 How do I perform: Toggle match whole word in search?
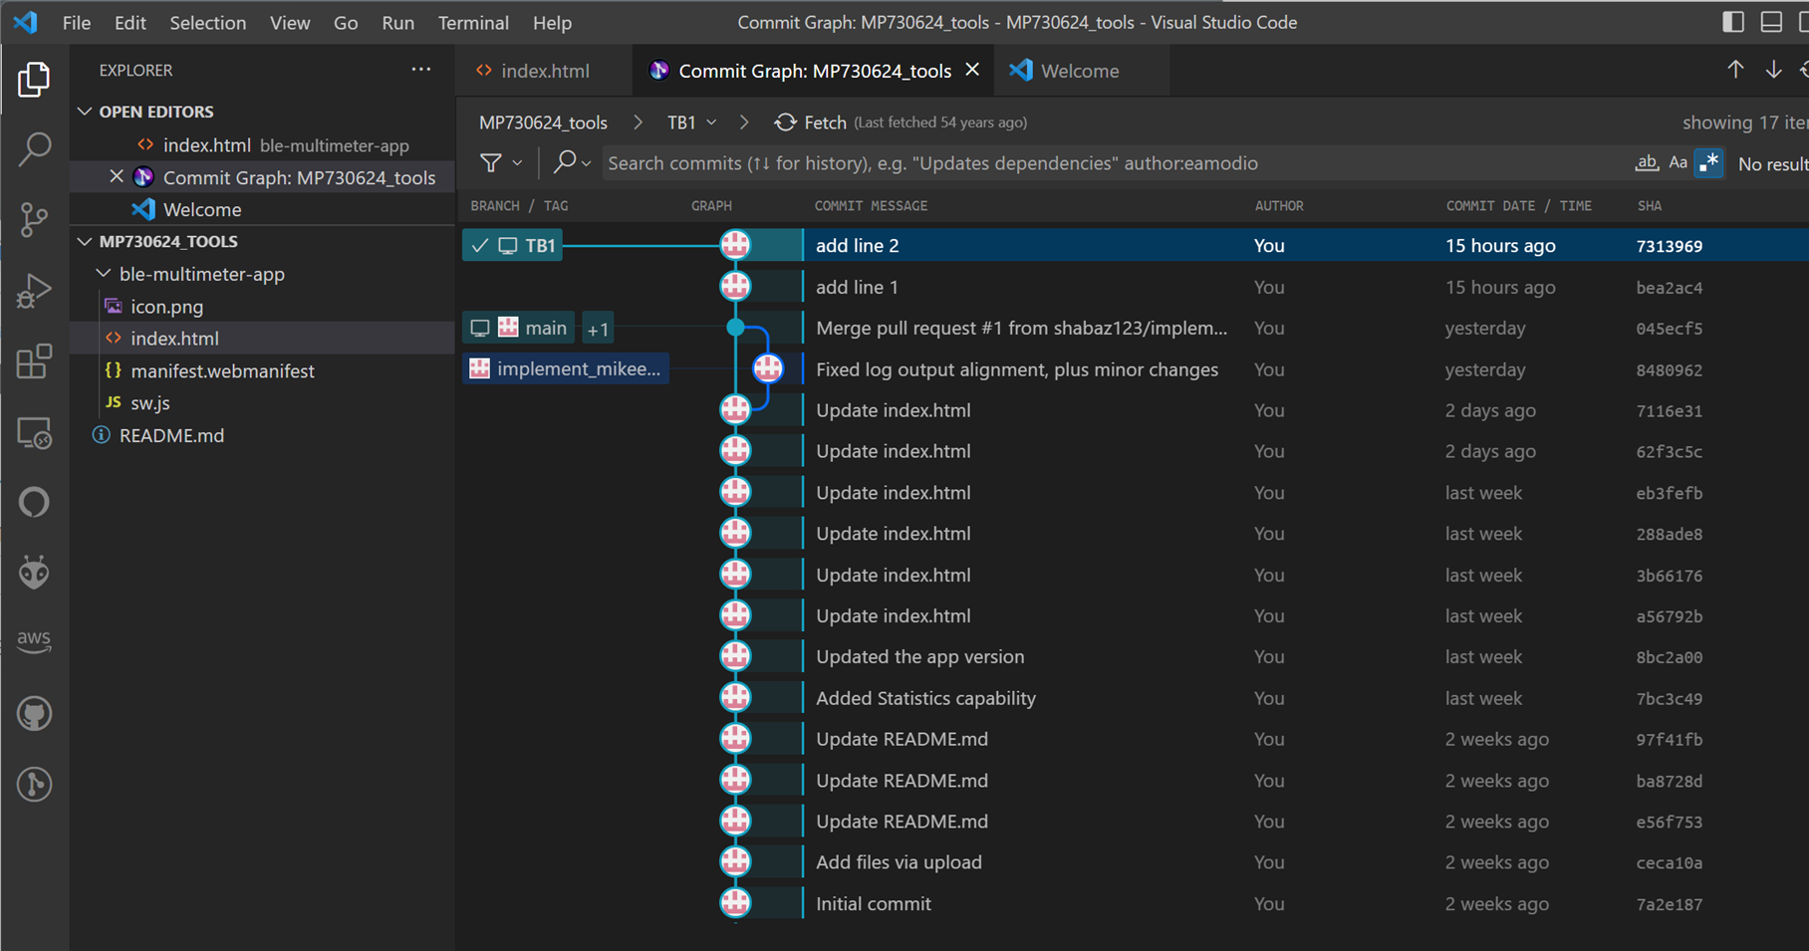tap(1647, 163)
